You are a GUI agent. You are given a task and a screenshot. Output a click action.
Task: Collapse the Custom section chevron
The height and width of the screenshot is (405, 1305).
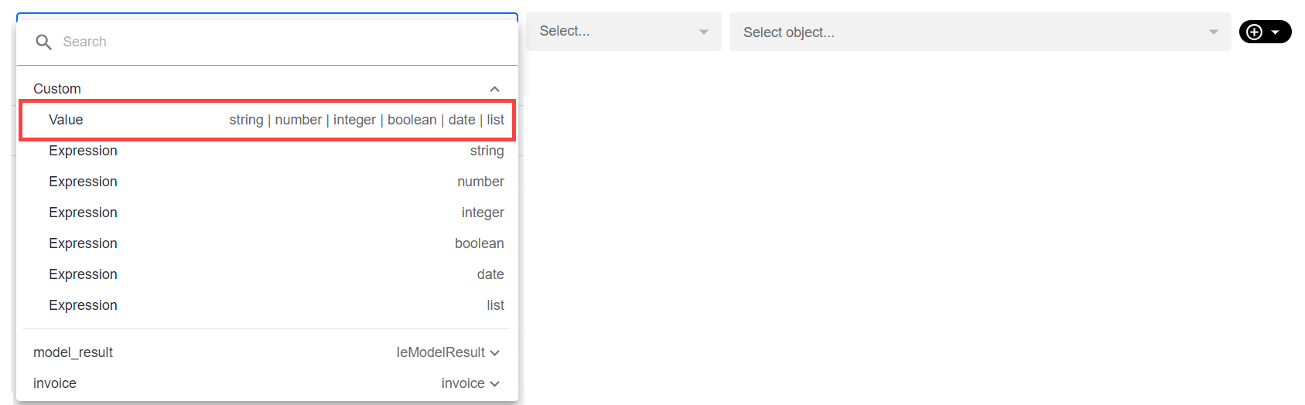[x=494, y=89]
